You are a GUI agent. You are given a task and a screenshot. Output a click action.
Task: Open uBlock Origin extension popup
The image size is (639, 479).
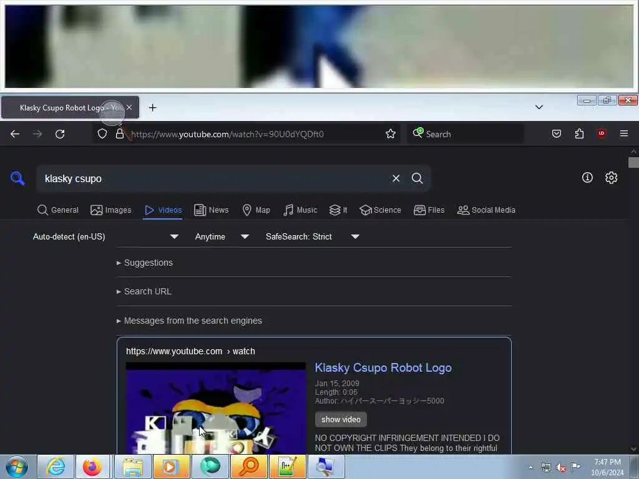tap(601, 133)
